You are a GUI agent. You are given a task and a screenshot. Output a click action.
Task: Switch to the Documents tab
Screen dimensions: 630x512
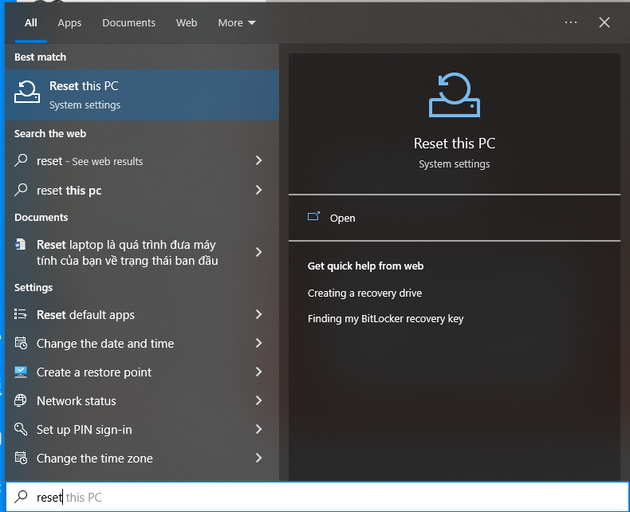coord(128,23)
